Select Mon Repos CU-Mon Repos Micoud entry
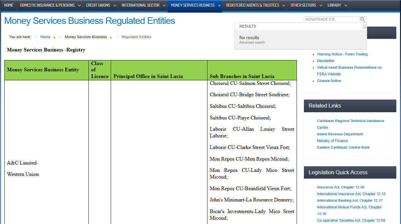The height and width of the screenshot is (224, 401). [249, 159]
